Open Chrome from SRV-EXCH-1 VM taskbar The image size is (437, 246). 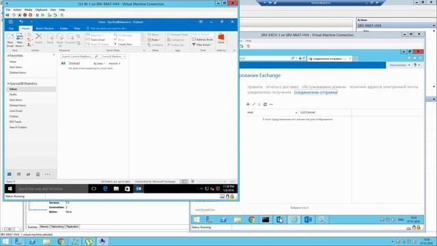[x=252, y=220]
